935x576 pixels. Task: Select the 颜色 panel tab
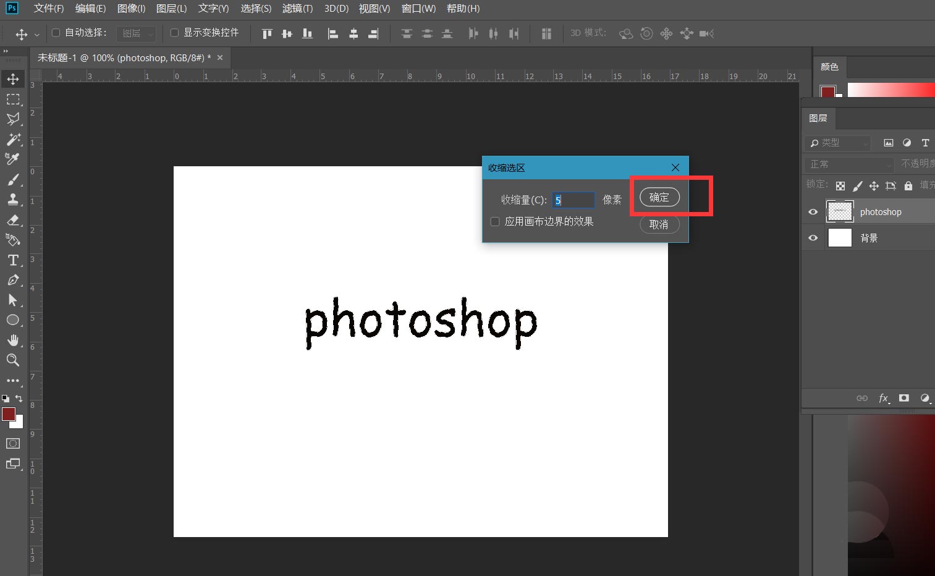click(829, 67)
